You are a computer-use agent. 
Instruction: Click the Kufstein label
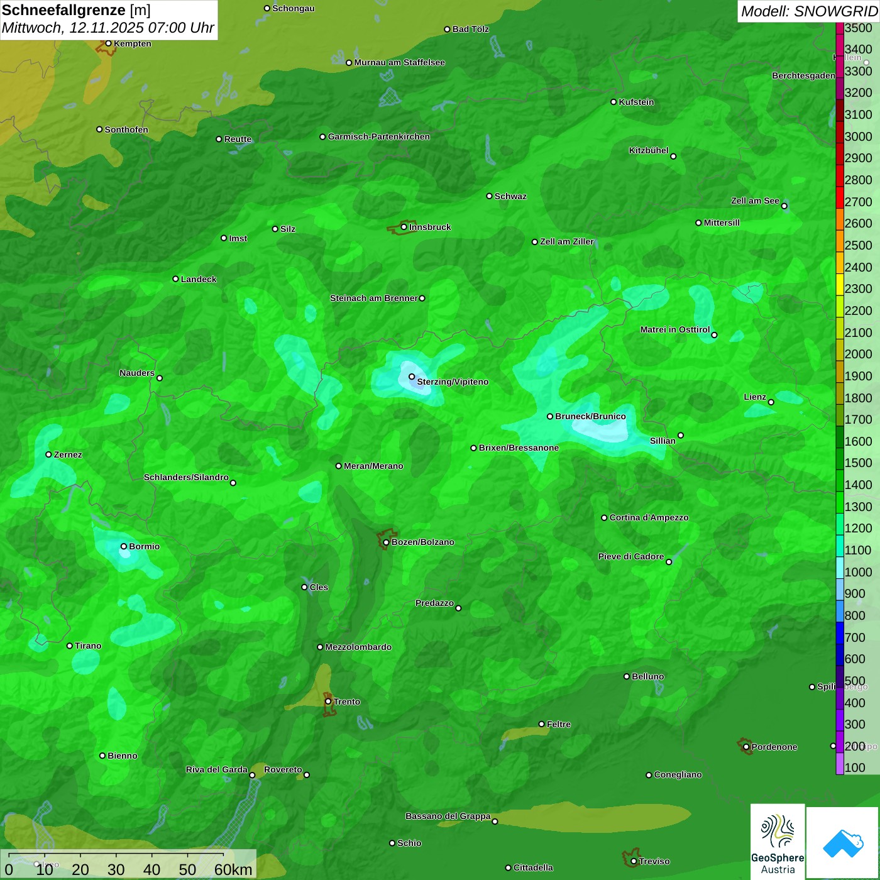coord(636,102)
